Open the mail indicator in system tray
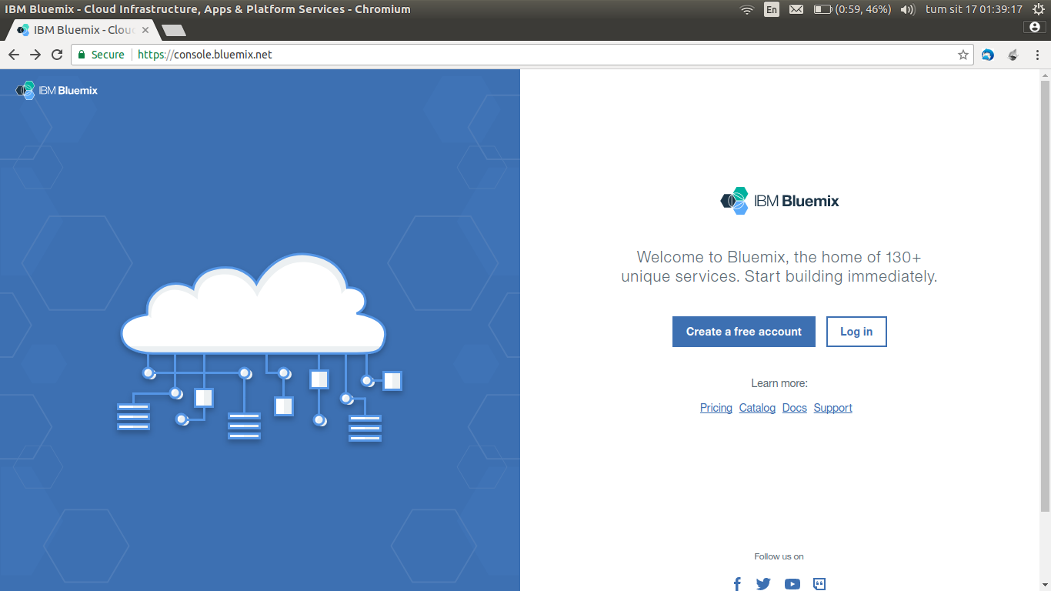Viewport: 1051px width, 591px height. pyautogui.click(x=796, y=9)
